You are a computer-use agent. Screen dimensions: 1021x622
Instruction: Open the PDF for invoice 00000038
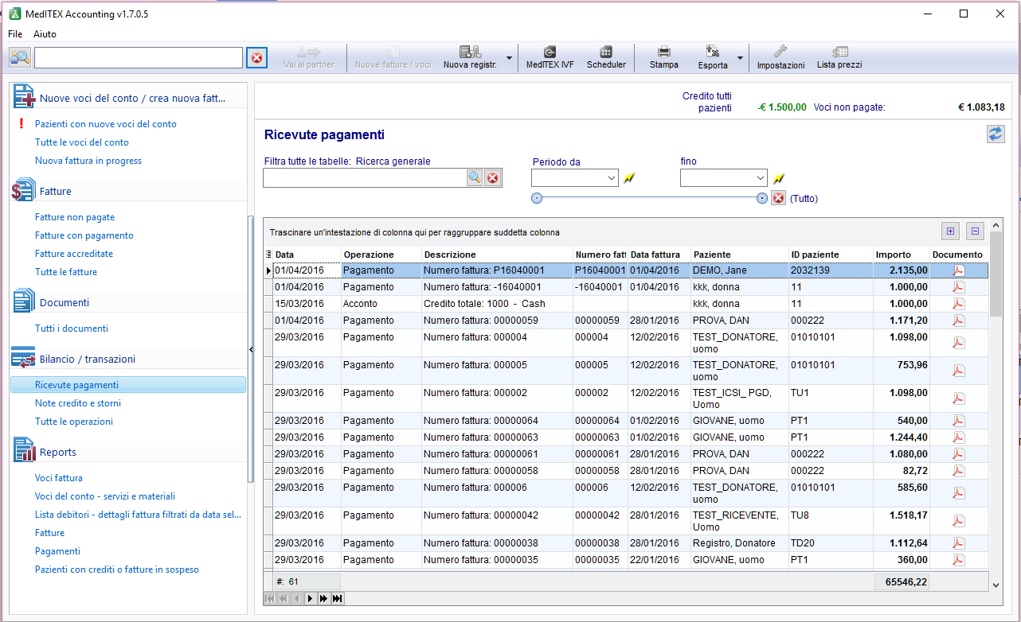tap(959, 543)
